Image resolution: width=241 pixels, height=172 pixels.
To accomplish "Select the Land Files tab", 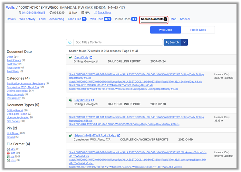I will tap(77, 19).
